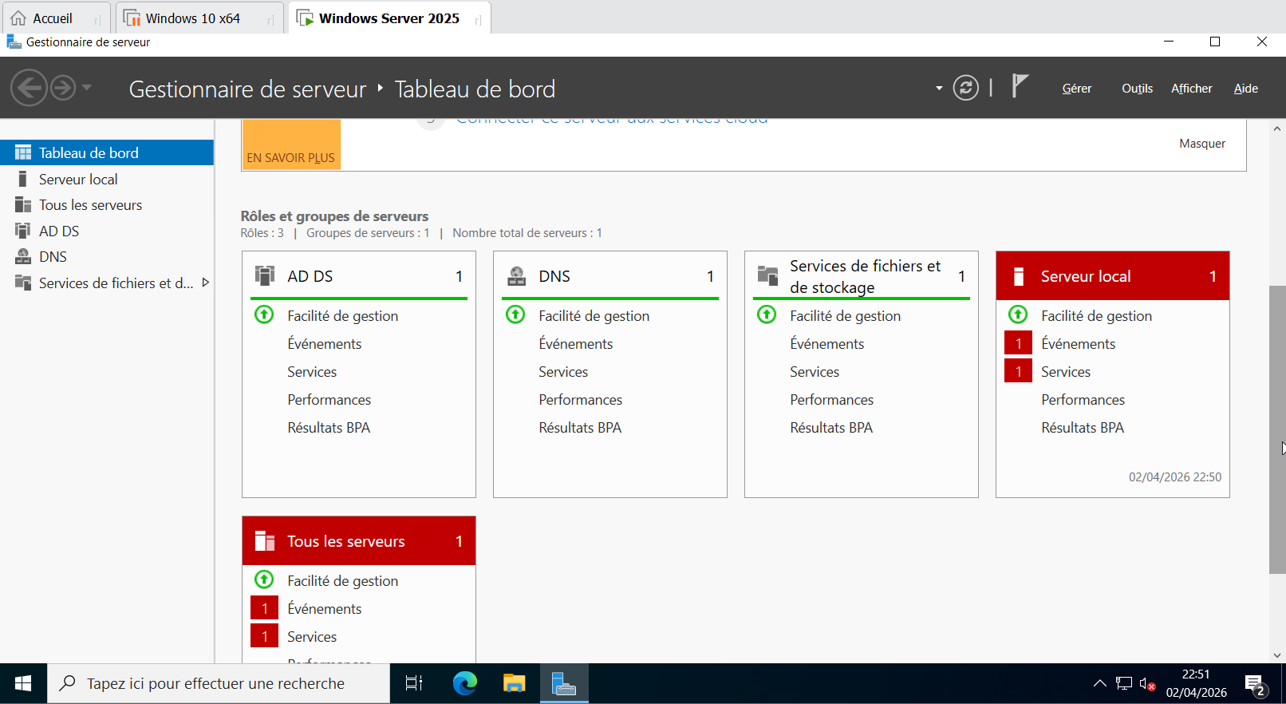Show hidden system tray icons
1286x704 pixels.
(x=1099, y=683)
